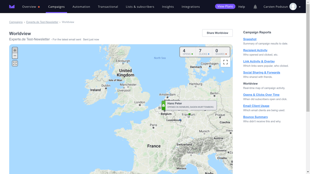Open the Insights navigation item
310x174 pixels.
168,7
